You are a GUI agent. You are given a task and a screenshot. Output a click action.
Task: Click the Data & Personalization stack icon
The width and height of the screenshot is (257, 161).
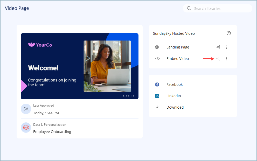(26, 128)
